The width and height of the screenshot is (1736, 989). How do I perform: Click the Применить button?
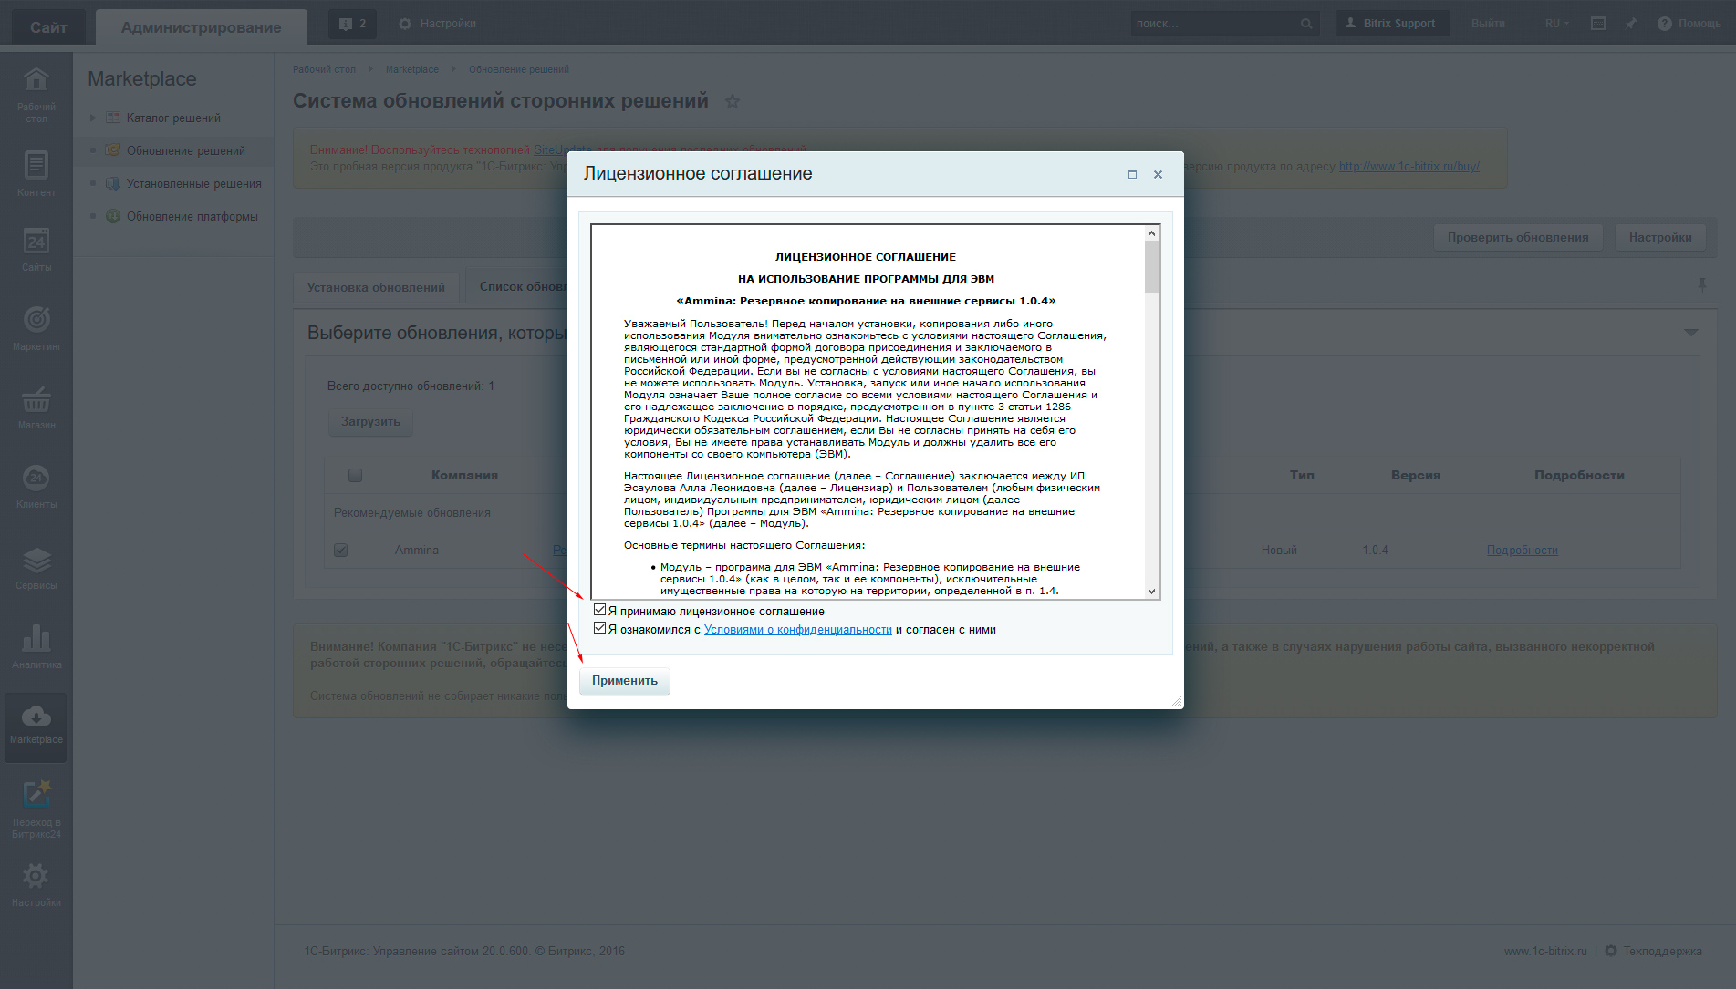coord(625,681)
